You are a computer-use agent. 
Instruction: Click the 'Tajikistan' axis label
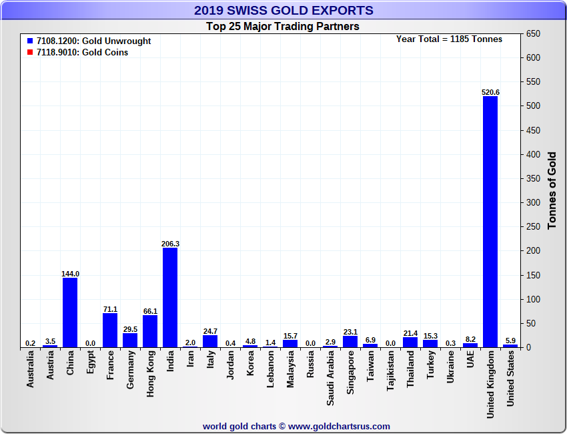click(x=390, y=371)
